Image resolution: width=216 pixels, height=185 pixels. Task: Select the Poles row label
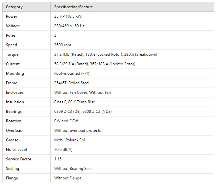click(11, 35)
